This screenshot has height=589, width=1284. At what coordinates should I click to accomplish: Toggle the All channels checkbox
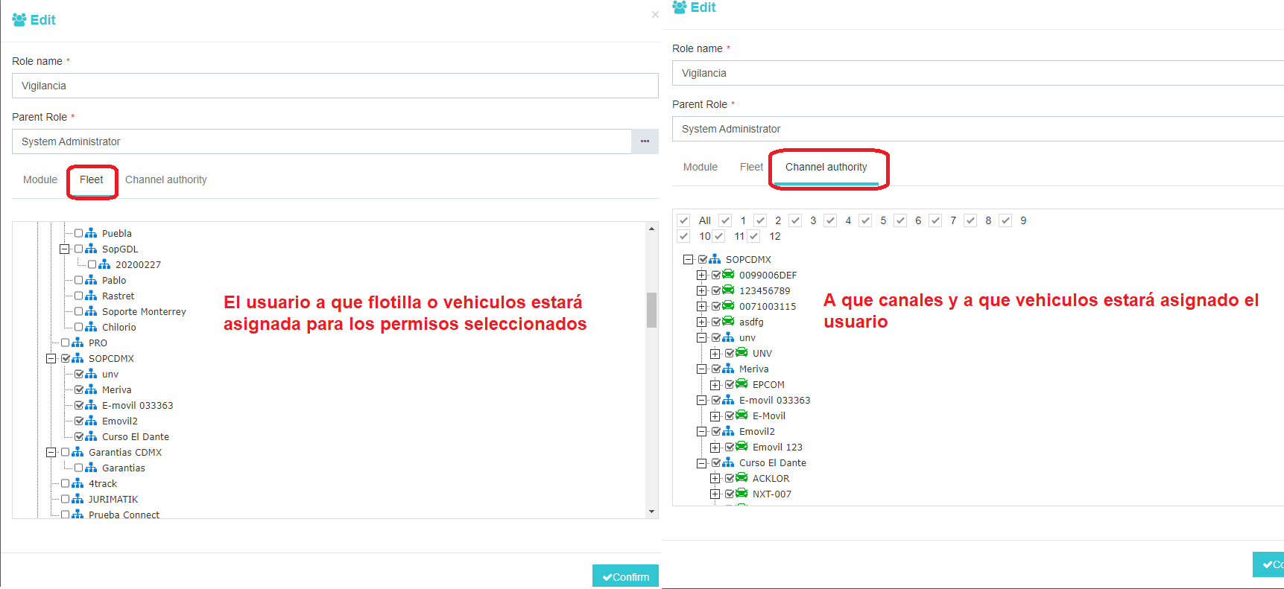click(683, 220)
